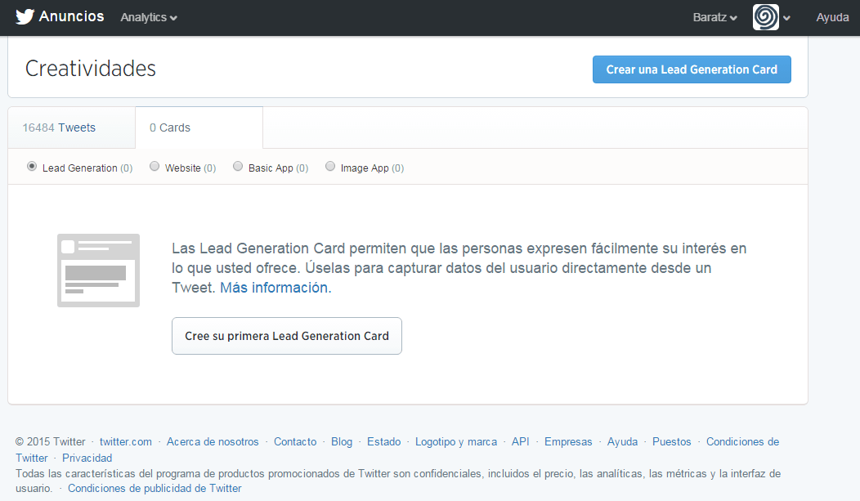Open the Baratz profile avatar menu
Viewport: 860px width, 501px height.
click(766, 17)
